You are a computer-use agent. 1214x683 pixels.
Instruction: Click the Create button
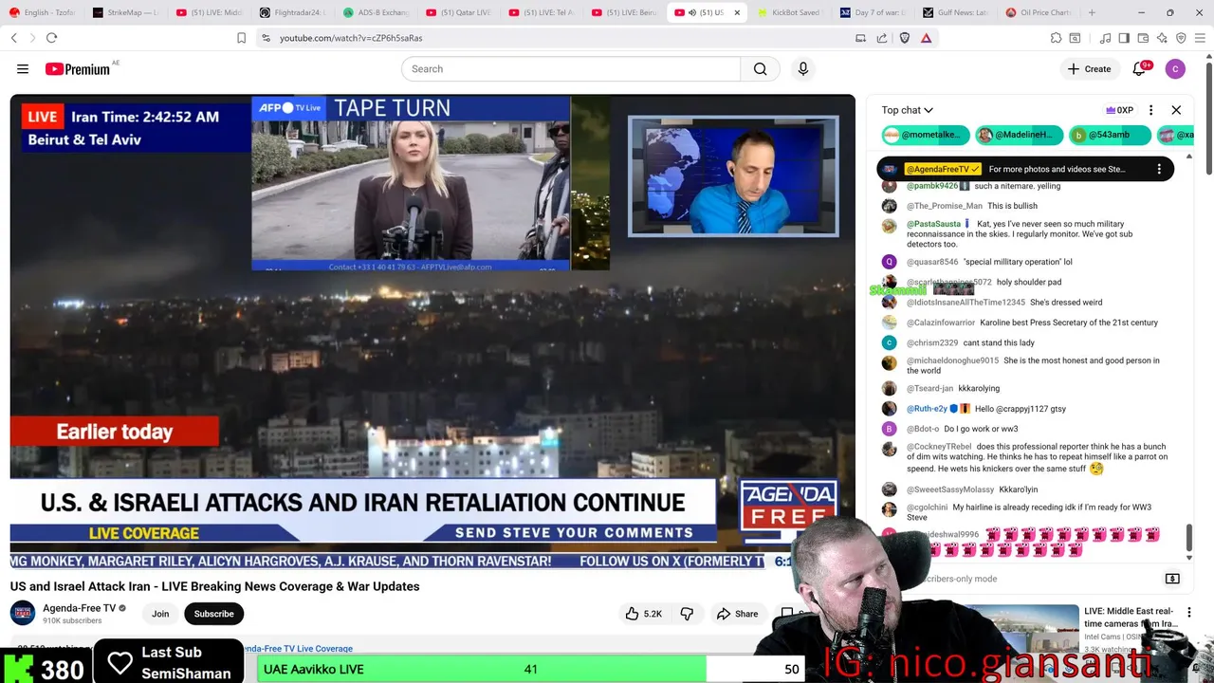1089,68
